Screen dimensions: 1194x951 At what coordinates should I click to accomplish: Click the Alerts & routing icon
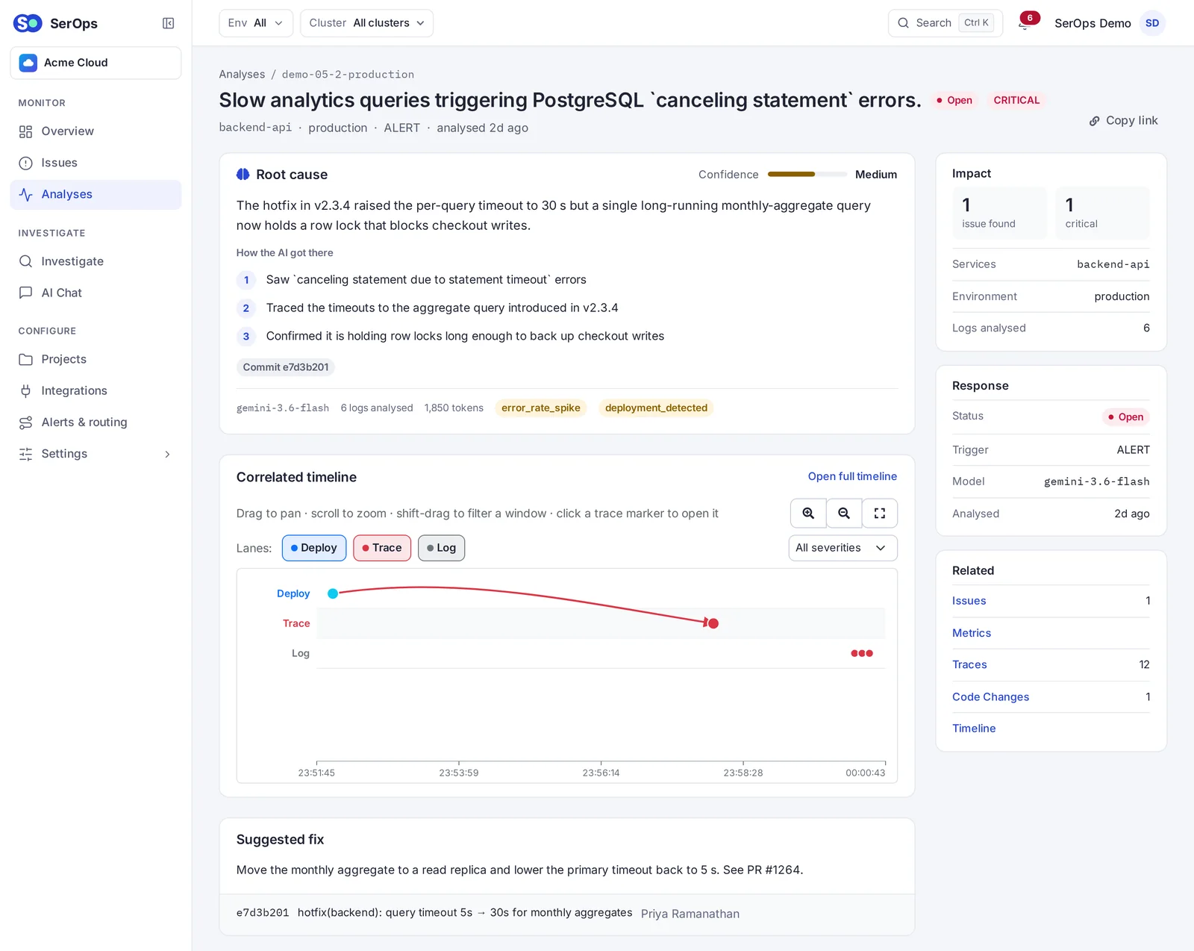[25, 423]
